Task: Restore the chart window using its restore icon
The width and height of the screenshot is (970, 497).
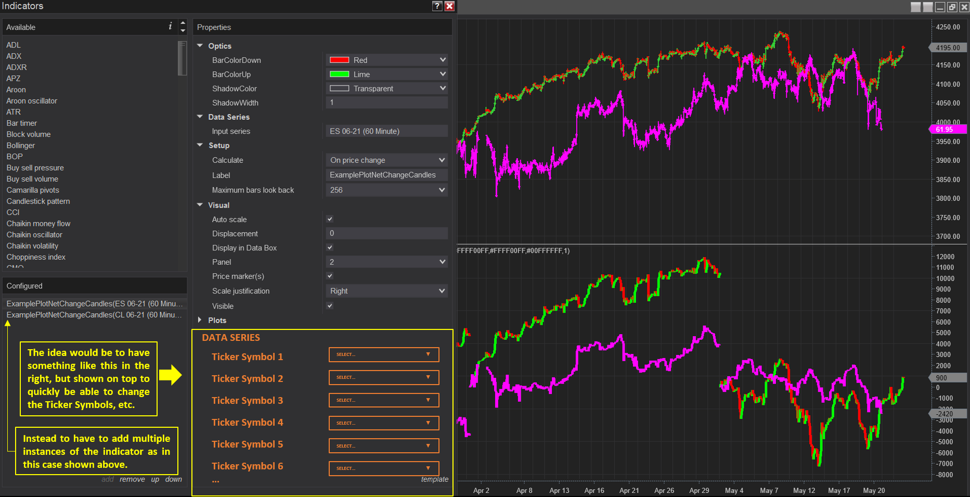Action: [952, 7]
